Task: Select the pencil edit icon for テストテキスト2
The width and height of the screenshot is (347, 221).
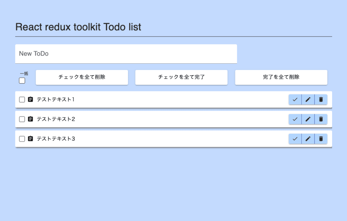Action: (x=308, y=119)
